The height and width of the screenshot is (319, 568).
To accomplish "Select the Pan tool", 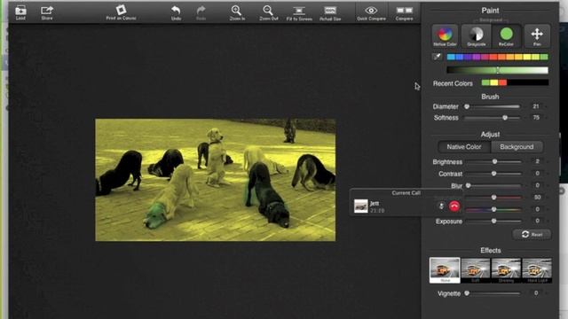I will tap(537, 35).
